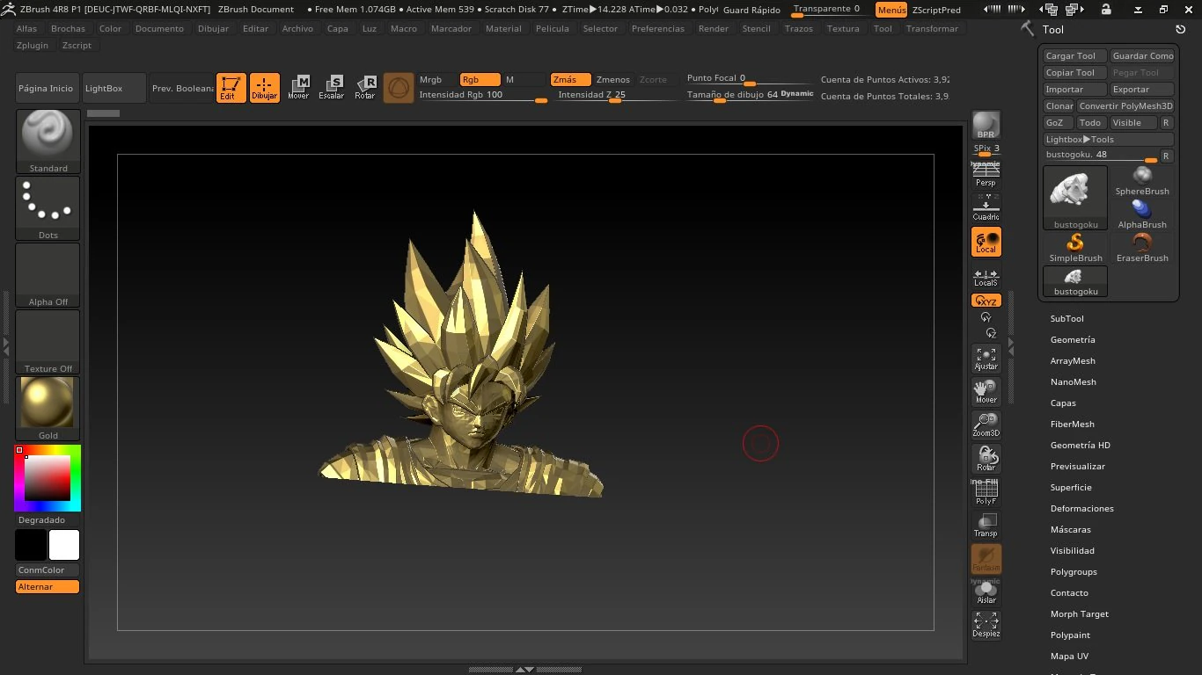Screen dimensions: 1202x675
Task: Expand the Capas section
Action: click(x=1063, y=403)
